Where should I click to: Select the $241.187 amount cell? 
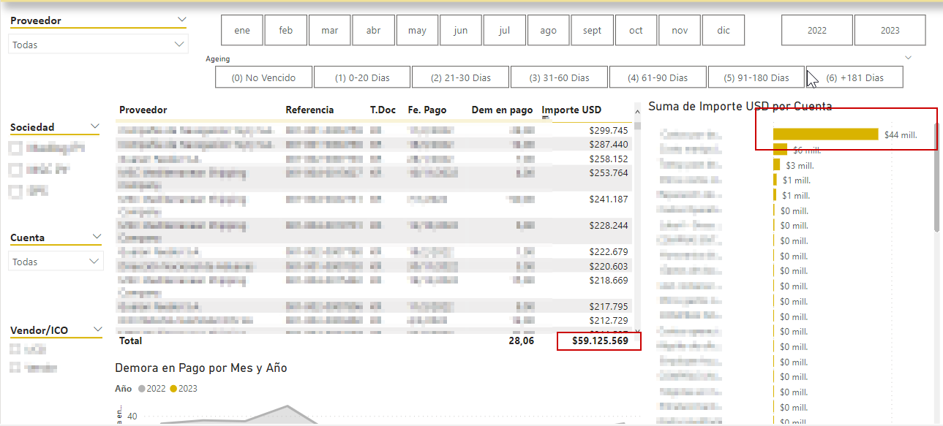coord(609,199)
